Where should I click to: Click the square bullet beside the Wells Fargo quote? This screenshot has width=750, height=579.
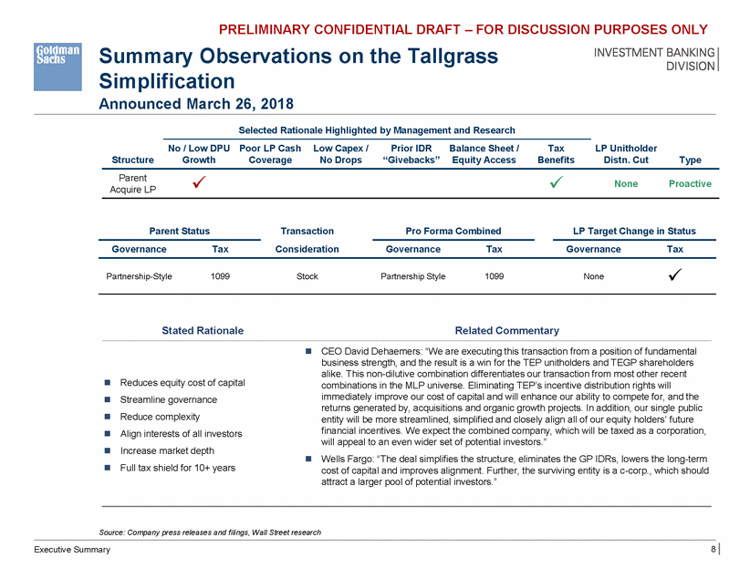point(309,459)
